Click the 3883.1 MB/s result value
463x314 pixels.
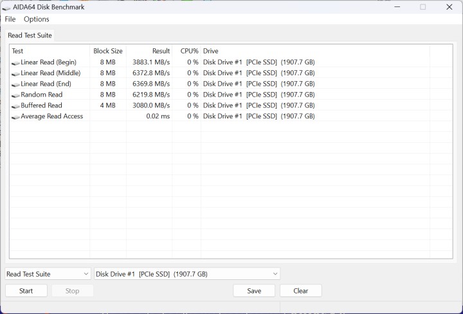pos(151,62)
